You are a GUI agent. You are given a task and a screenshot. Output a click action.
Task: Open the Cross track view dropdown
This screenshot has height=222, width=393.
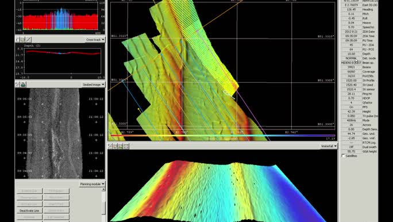click(95, 40)
